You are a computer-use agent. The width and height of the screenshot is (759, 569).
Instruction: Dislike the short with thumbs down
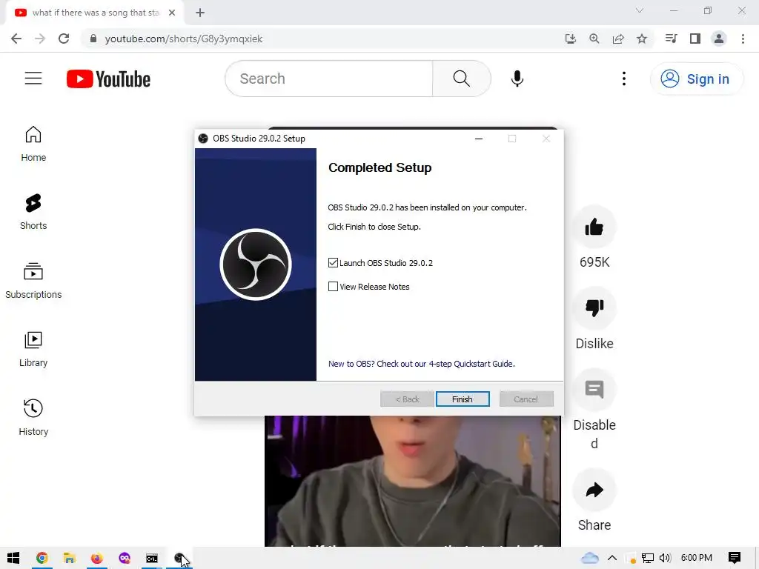pyautogui.click(x=594, y=307)
